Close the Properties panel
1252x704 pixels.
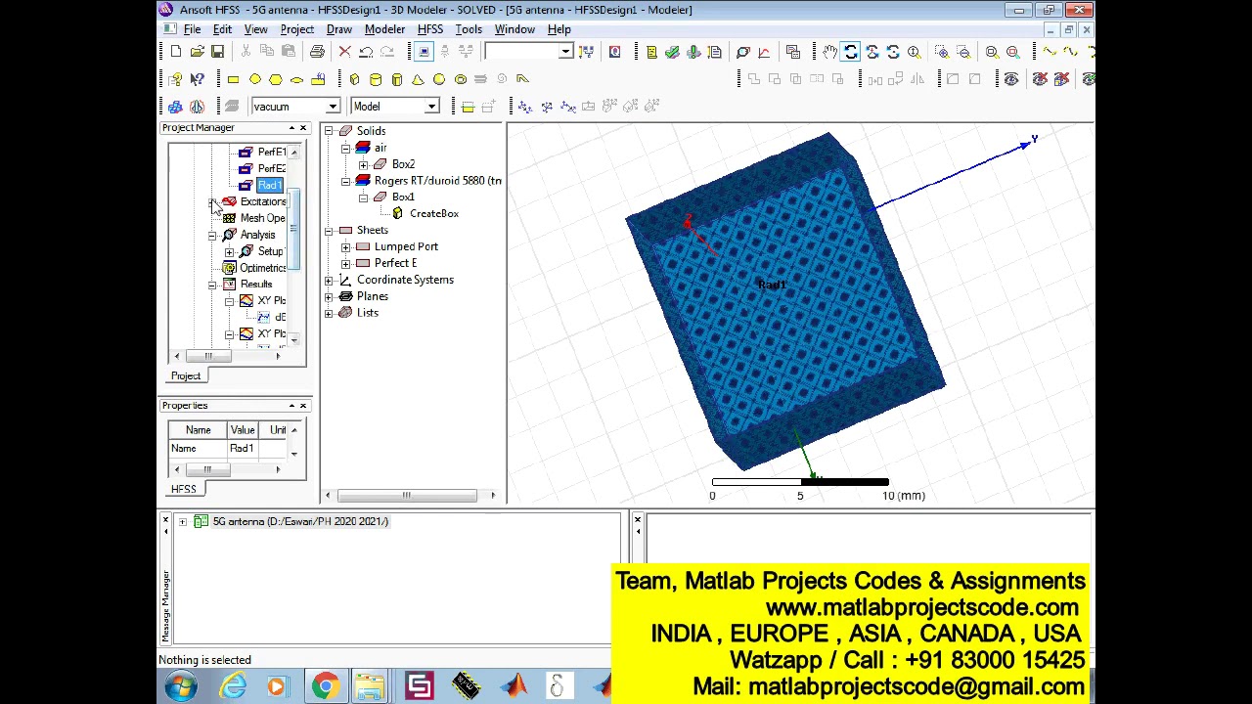[302, 406]
